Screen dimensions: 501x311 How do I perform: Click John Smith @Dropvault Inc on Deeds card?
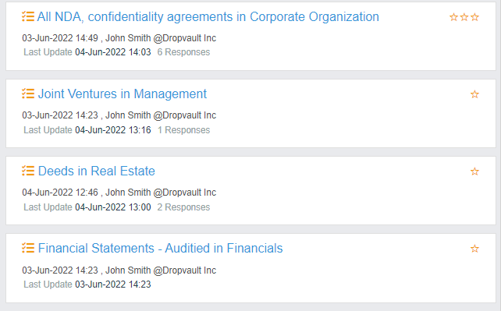[161, 193]
